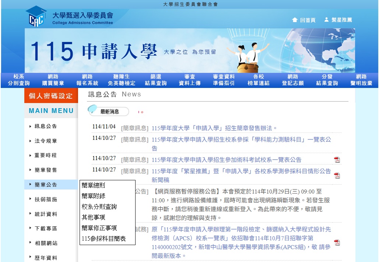Click the 最新消息 speech bubble badge
Screen dimensions: 379x262
(x=109, y=111)
